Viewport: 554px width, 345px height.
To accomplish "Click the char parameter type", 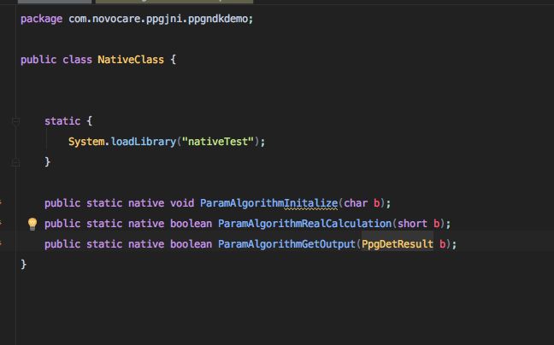I will pos(356,203).
